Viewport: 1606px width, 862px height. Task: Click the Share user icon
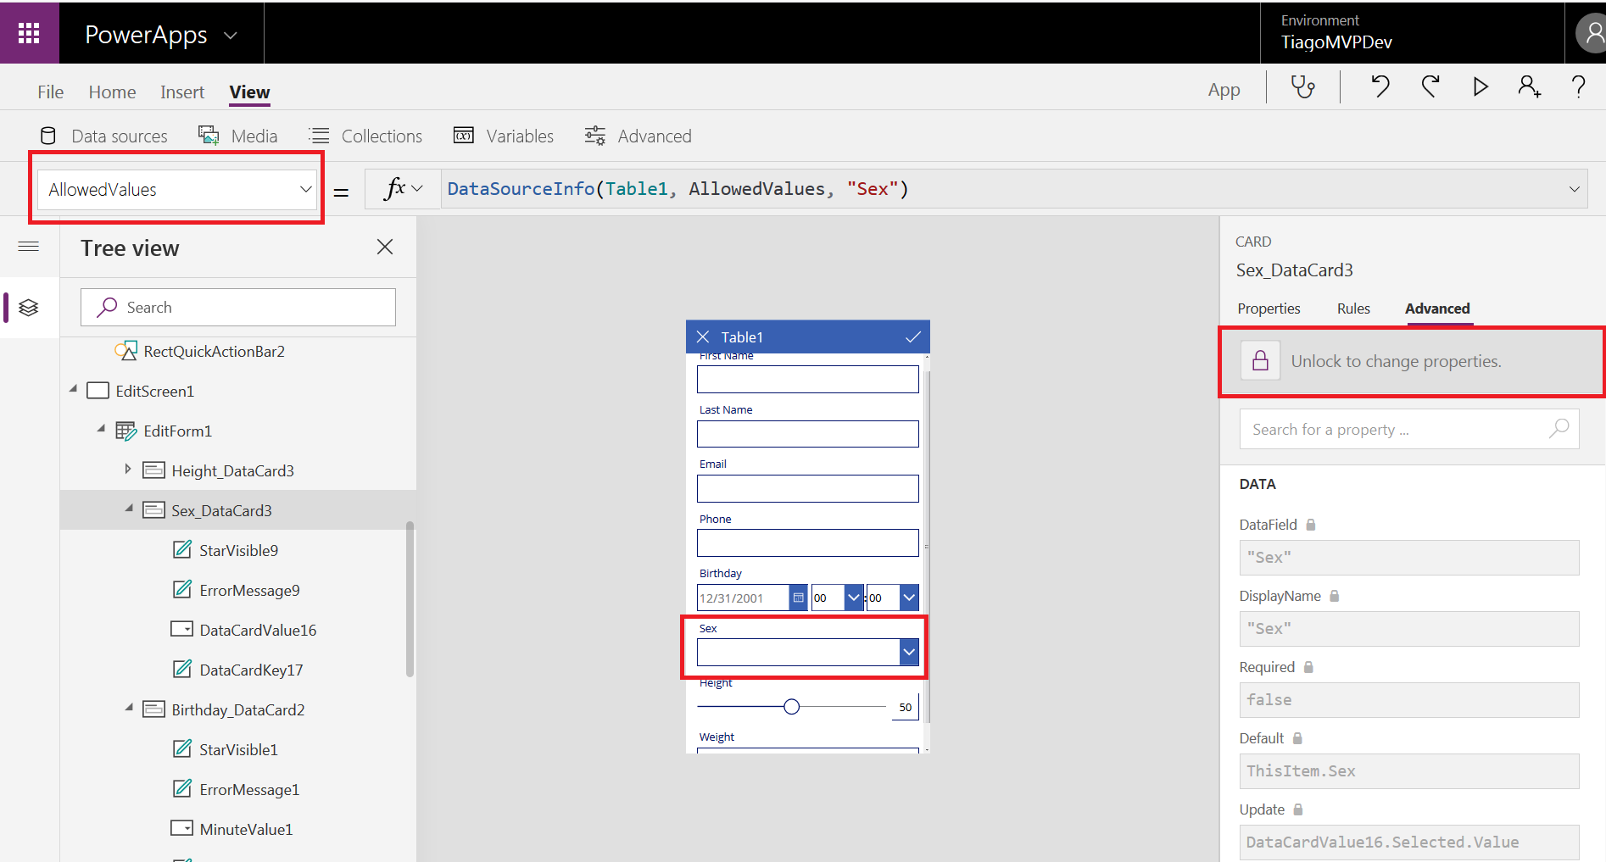coord(1529,86)
